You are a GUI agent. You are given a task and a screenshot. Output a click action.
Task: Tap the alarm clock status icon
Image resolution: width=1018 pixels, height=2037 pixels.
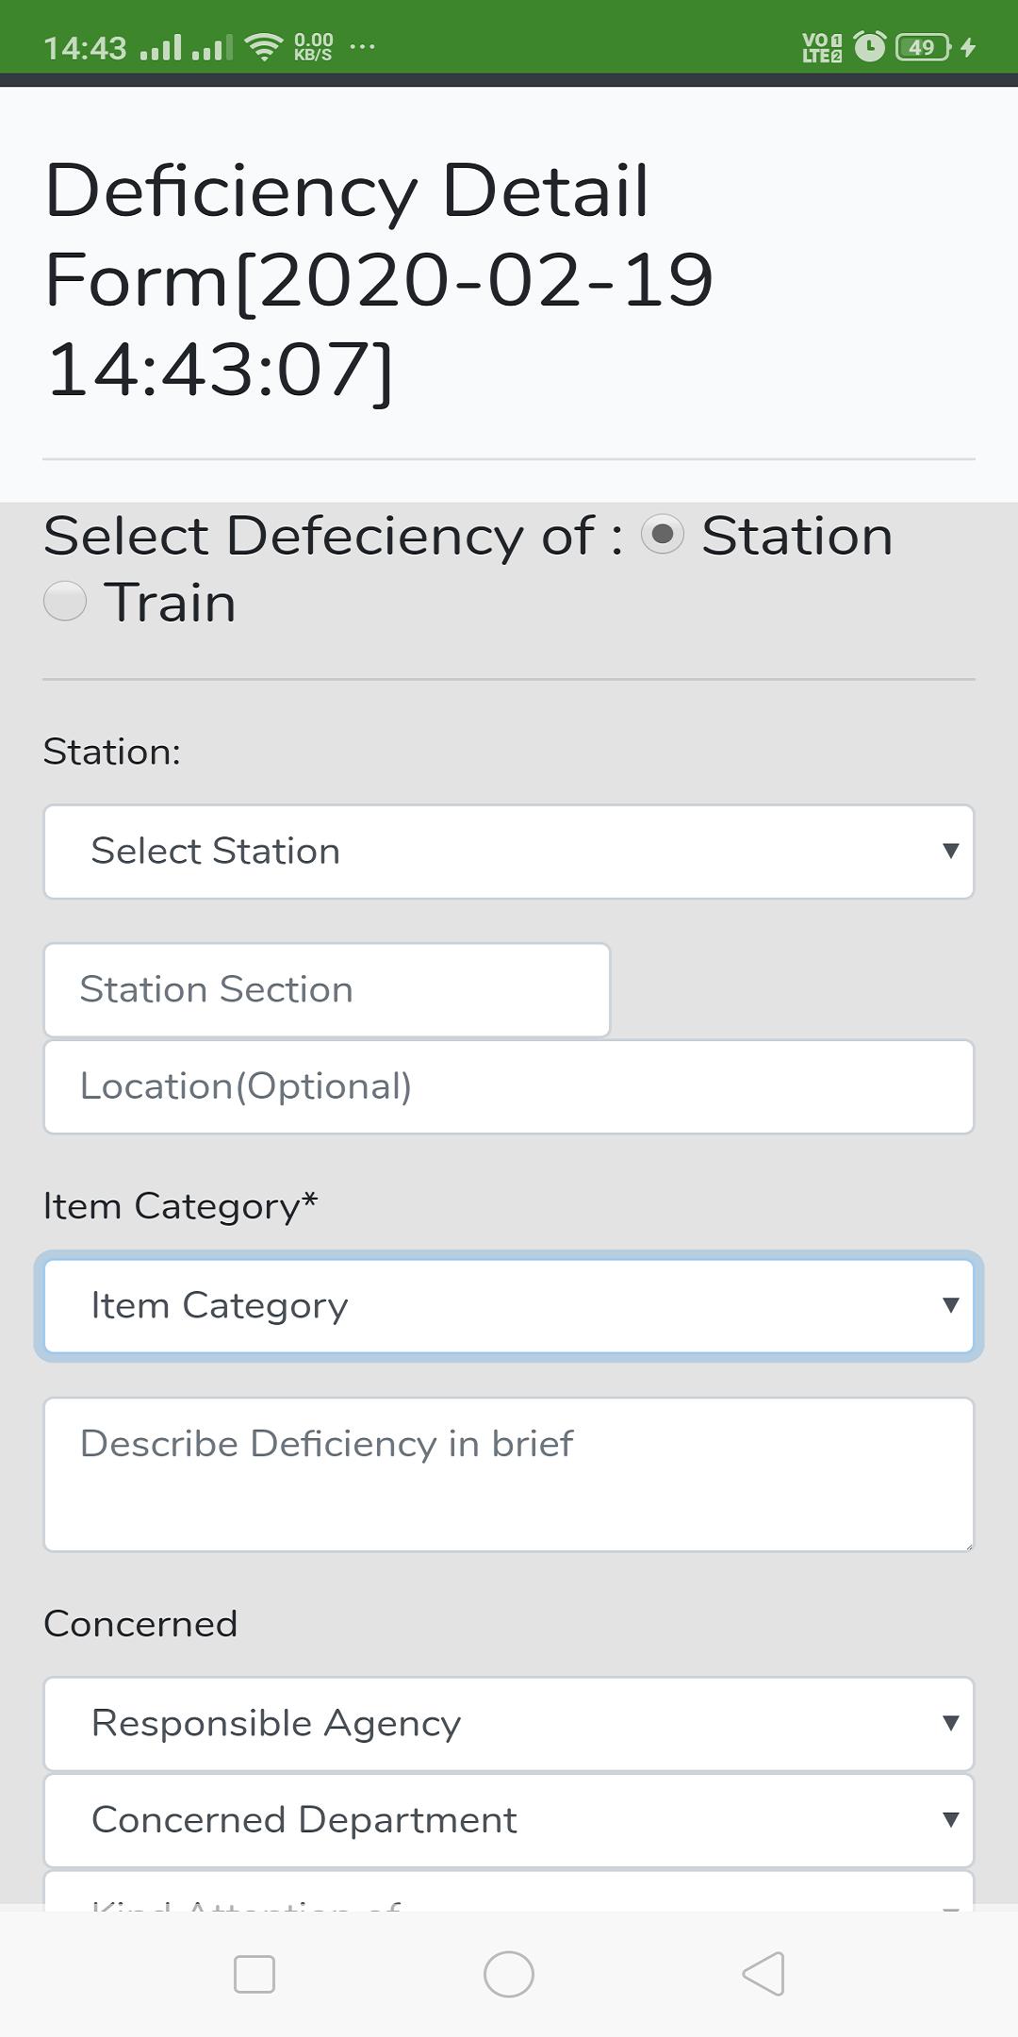coord(869,46)
